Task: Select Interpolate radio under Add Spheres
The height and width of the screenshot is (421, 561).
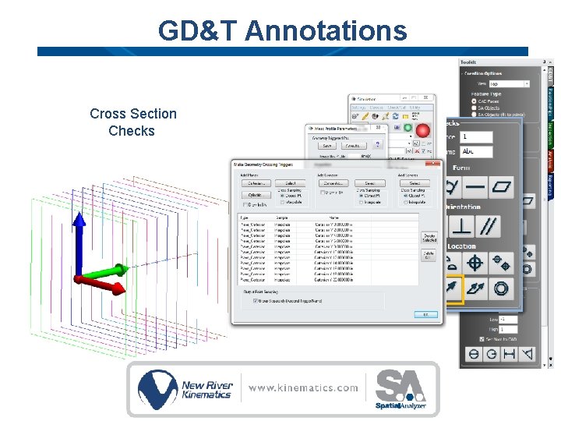Action: pos(406,202)
